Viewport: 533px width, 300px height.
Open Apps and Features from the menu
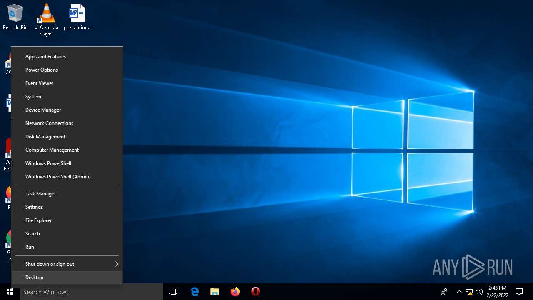[67, 57]
